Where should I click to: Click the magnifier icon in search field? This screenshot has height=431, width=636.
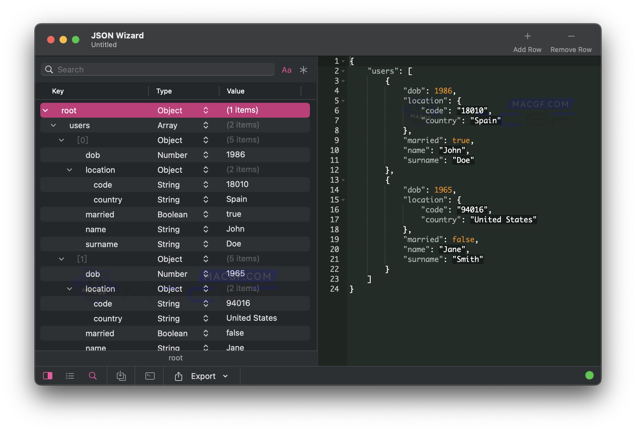pos(49,69)
